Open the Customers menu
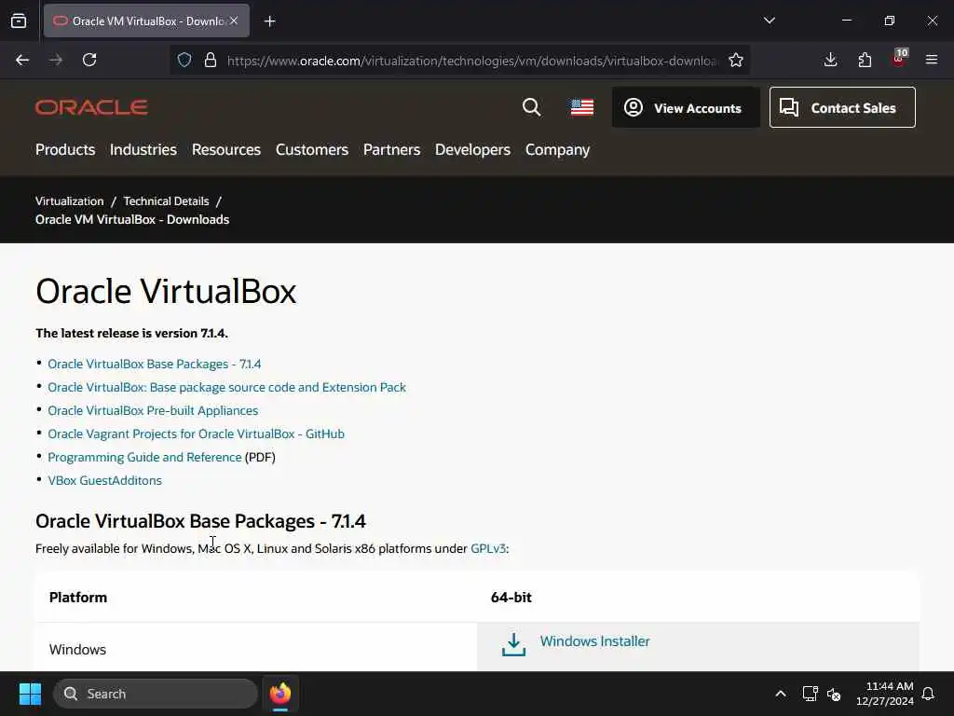 [312, 150]
